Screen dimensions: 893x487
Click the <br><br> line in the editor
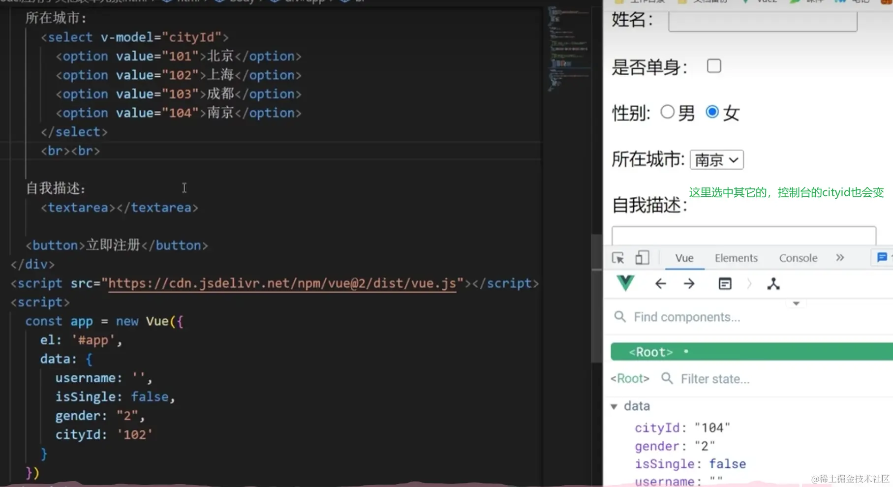[70, 151]
